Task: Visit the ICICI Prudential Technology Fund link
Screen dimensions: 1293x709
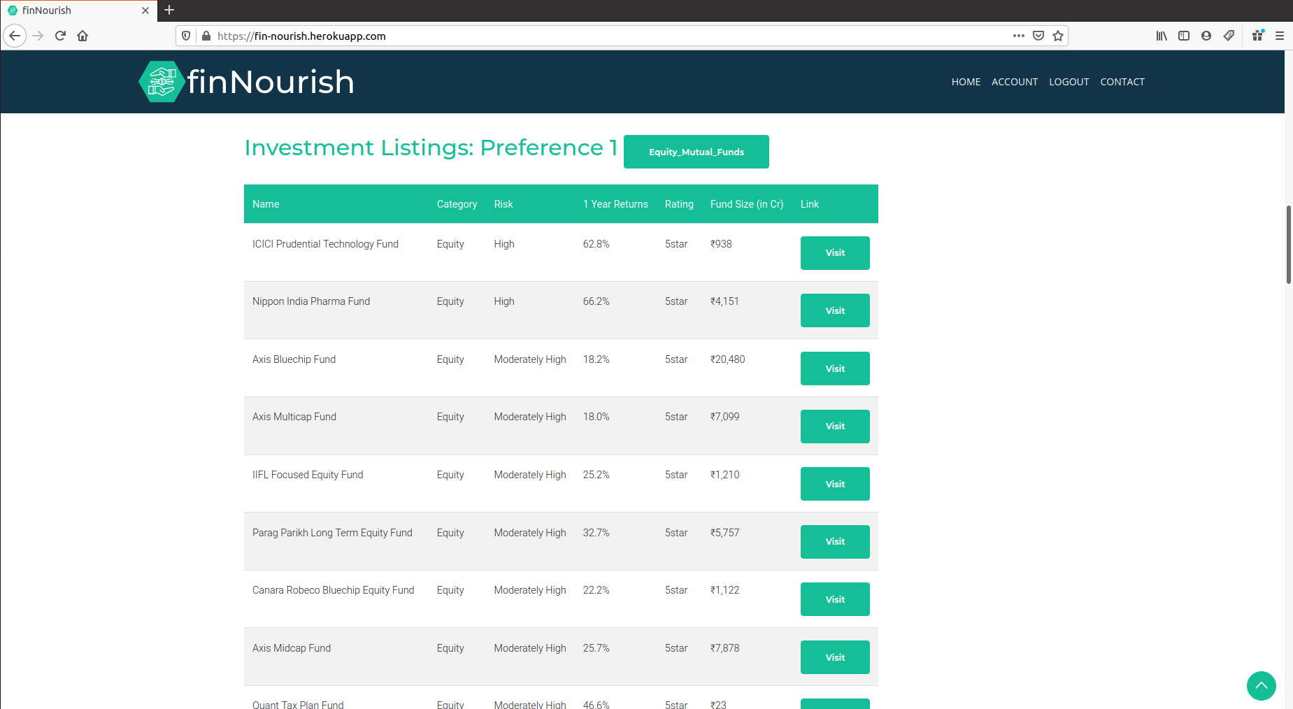Action: click(x=835, y=253)
